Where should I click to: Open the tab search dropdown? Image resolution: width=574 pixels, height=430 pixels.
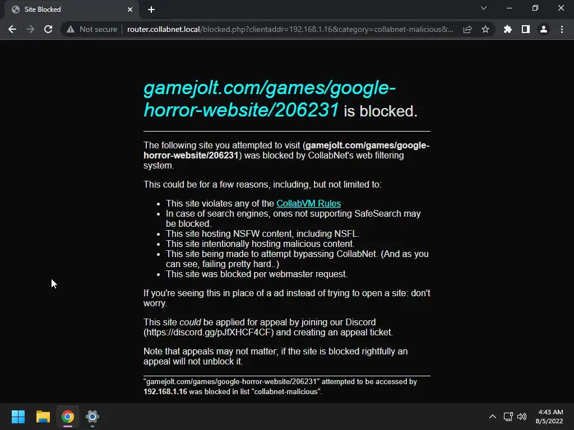(x=484, y=8)
